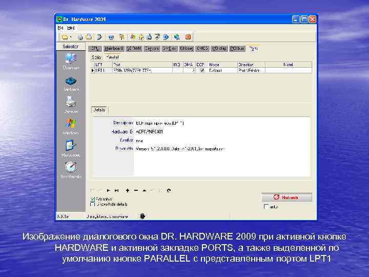369x277 pixels.
Task: Switch to the Serial sub-tab
Action: (96, 57)
